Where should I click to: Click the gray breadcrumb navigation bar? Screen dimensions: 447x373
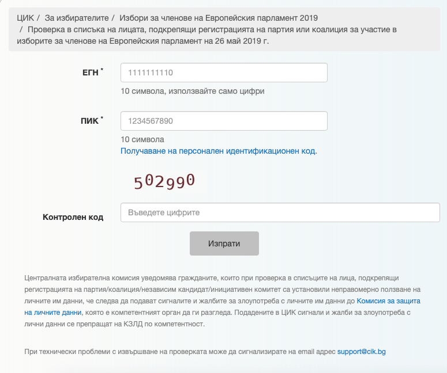(224, 29)
